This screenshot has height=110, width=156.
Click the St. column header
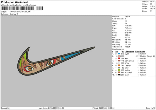(x=123, y=52)
